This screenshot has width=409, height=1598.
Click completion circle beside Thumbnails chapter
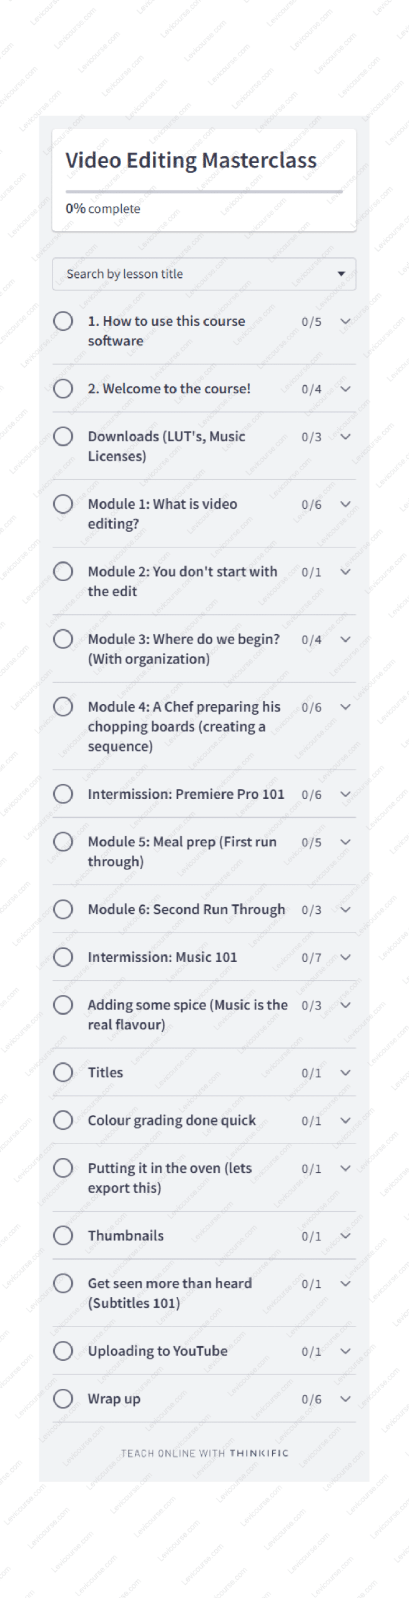[63, 1235]
